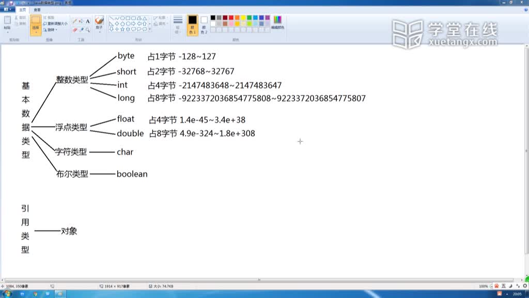Click the vertical scrollbar on the right
Screen dimensions: 529x298
pyautogui.click(x=526, y=152)
